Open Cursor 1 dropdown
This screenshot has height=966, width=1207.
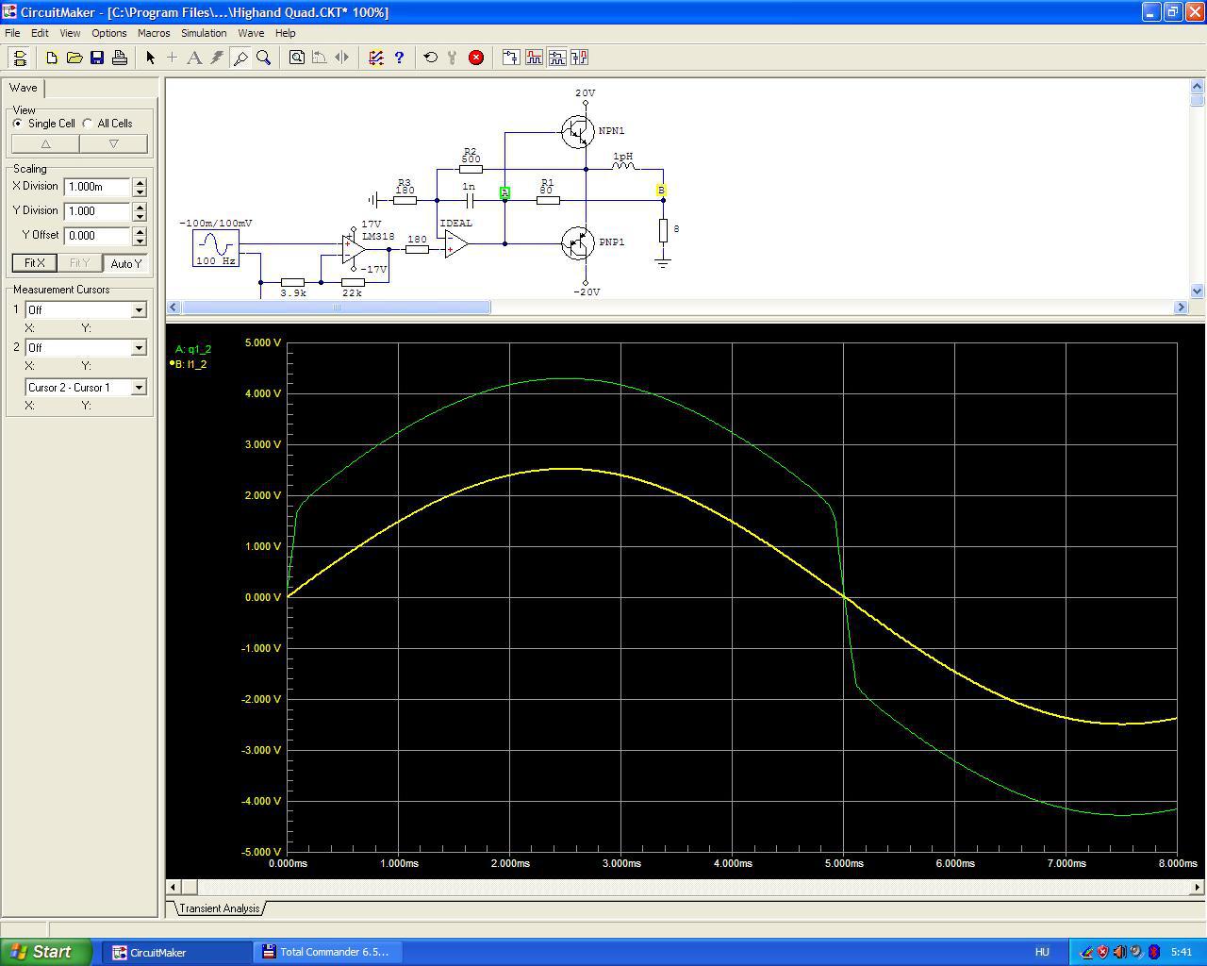(139, 310)
